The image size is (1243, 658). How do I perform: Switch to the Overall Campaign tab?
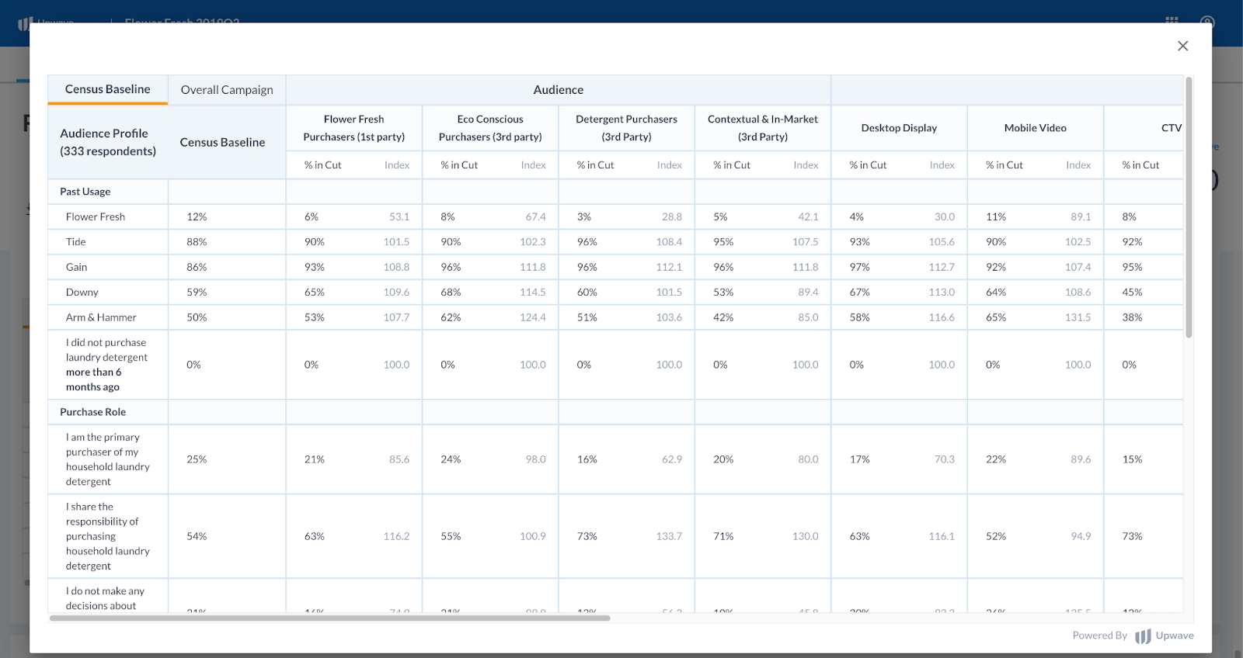click(x=227, y=90)
